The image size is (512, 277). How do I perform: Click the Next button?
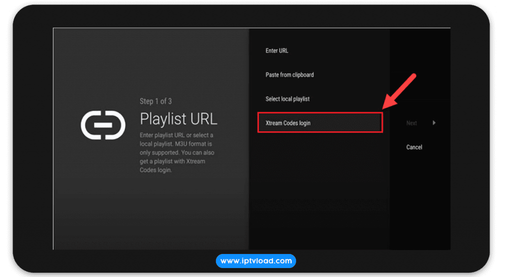(411, 123)
